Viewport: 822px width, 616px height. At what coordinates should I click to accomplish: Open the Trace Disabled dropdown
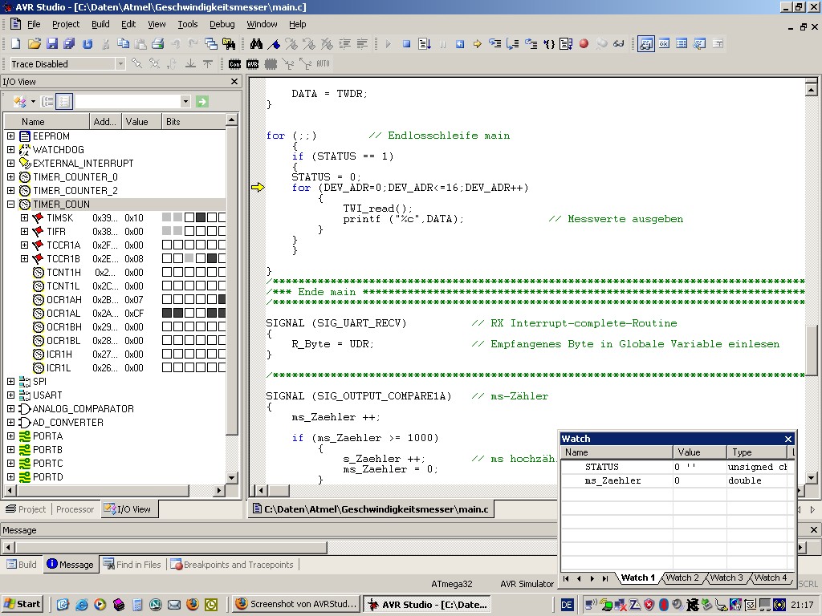point(120,64)
